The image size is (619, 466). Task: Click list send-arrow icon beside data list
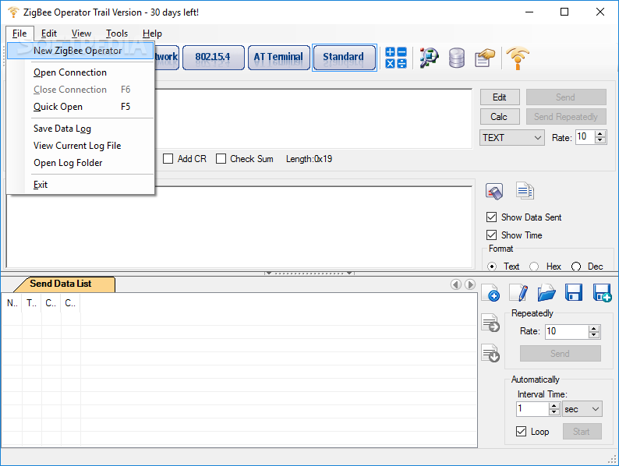point(490,323)
